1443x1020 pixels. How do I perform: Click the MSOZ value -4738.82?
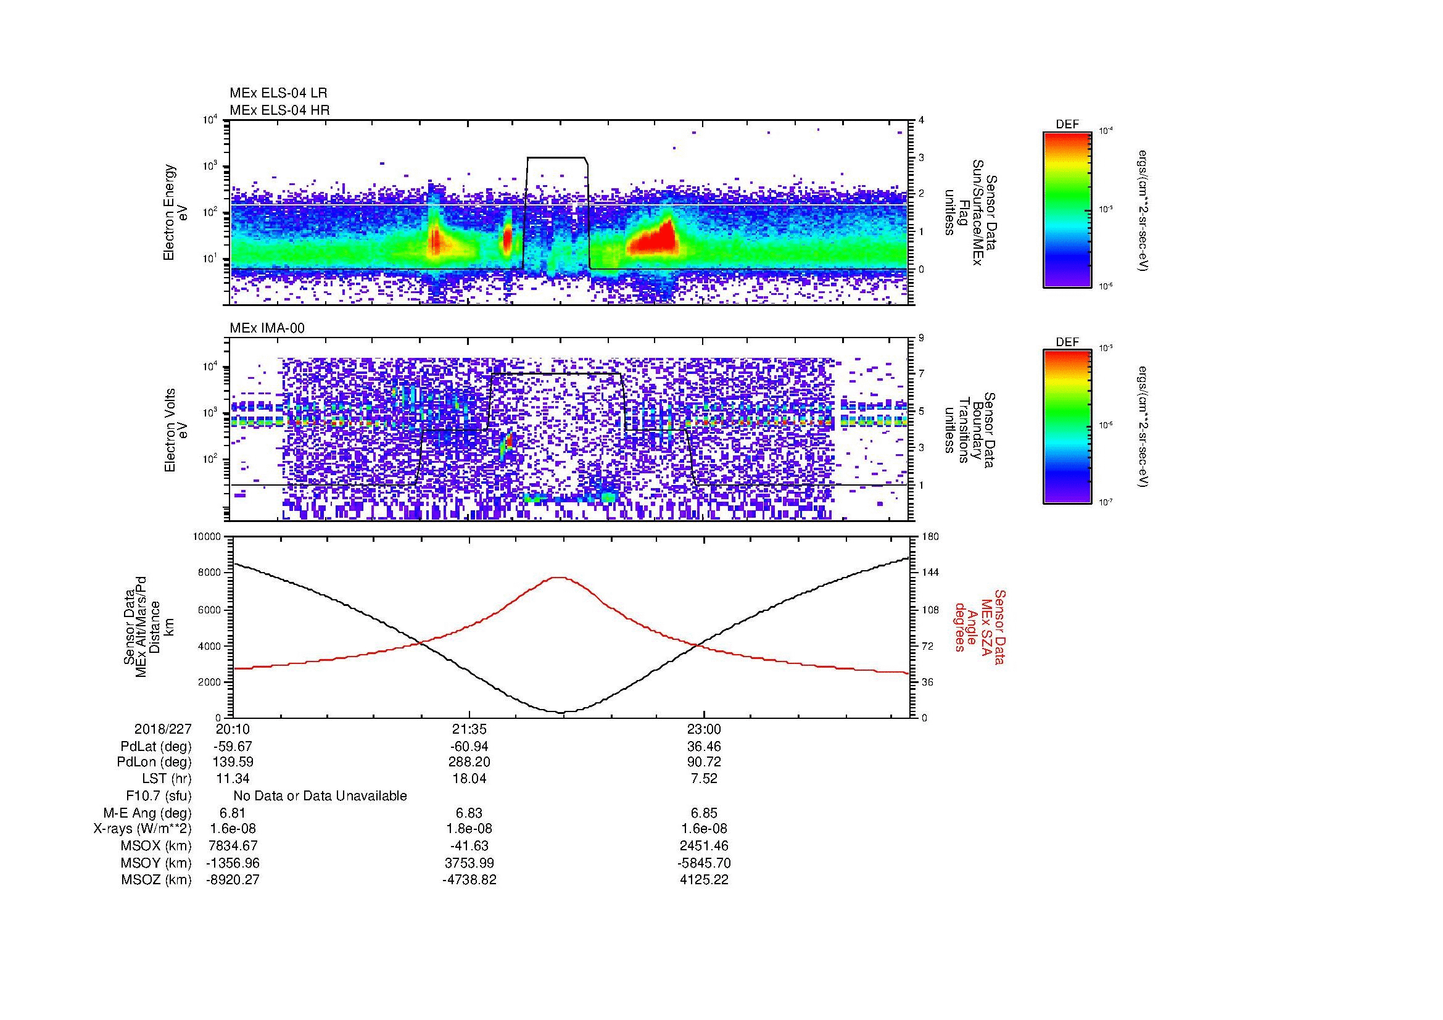click(469, 880)
